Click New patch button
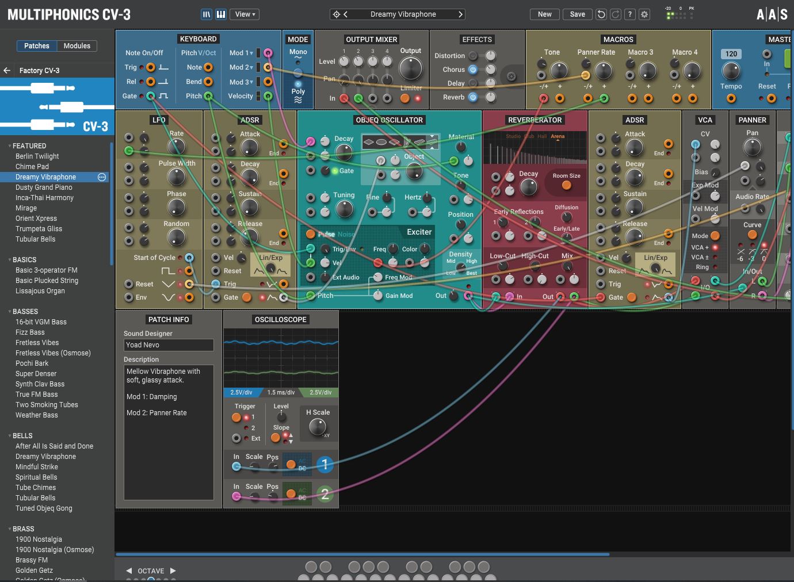The width and height of the screenshot is (794, 582). tap(544, 14)
